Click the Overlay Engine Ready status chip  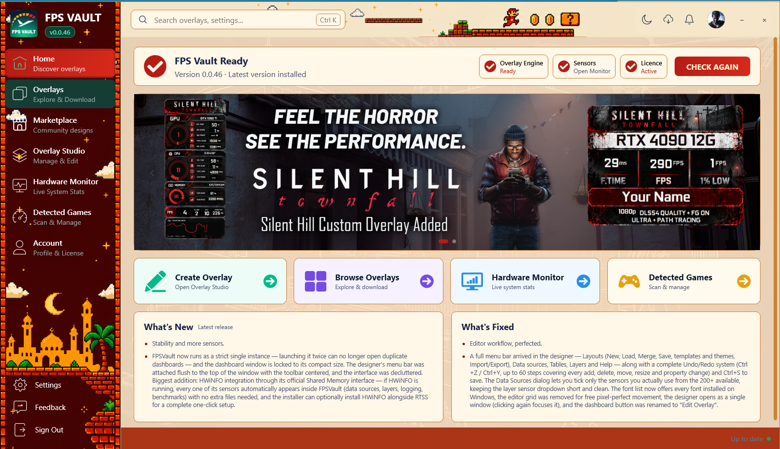click(x=514, y=67)
